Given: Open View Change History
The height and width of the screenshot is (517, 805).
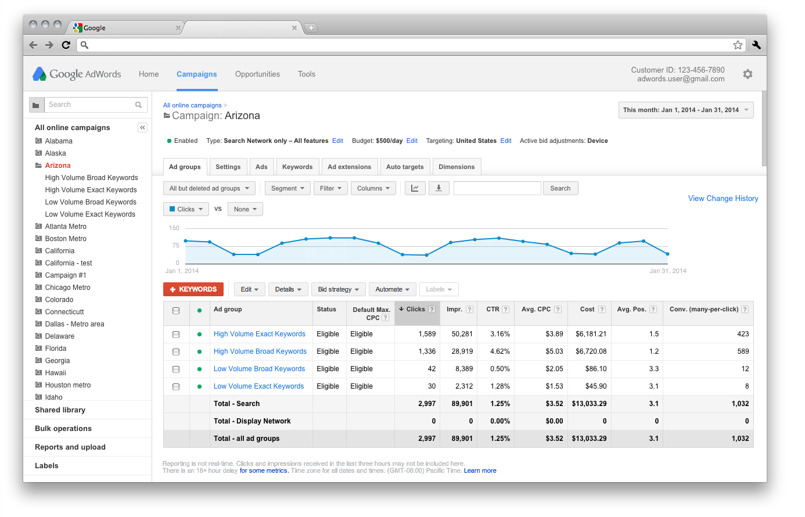Looking at the screenshot, I should [723, 198].
